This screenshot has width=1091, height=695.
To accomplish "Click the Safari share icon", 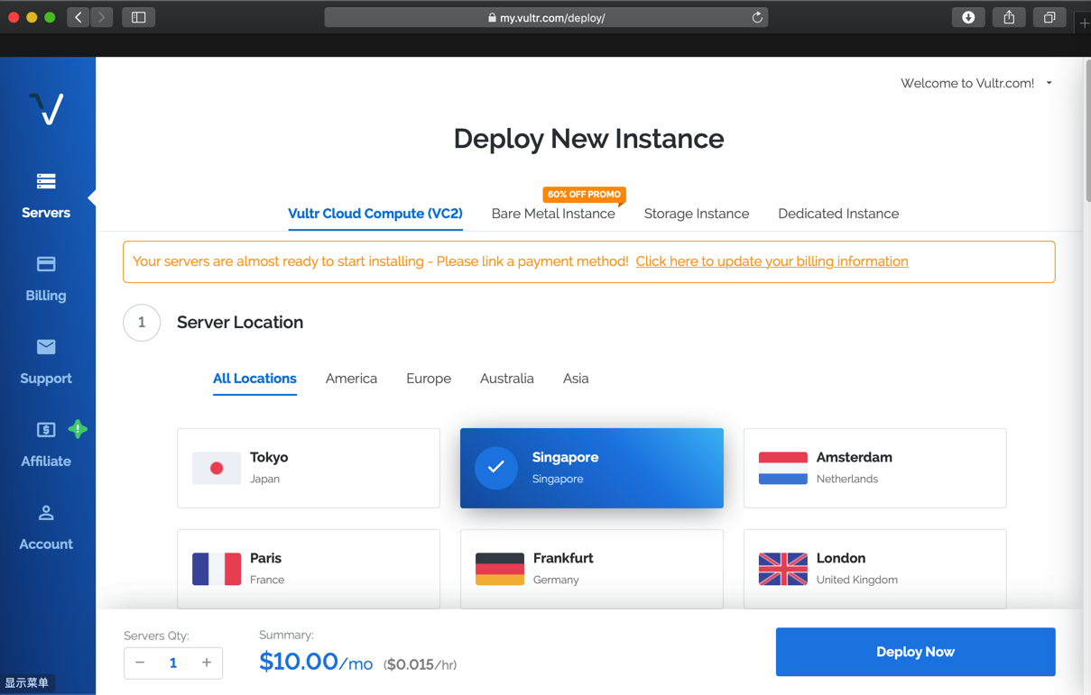I will 1009,17.
